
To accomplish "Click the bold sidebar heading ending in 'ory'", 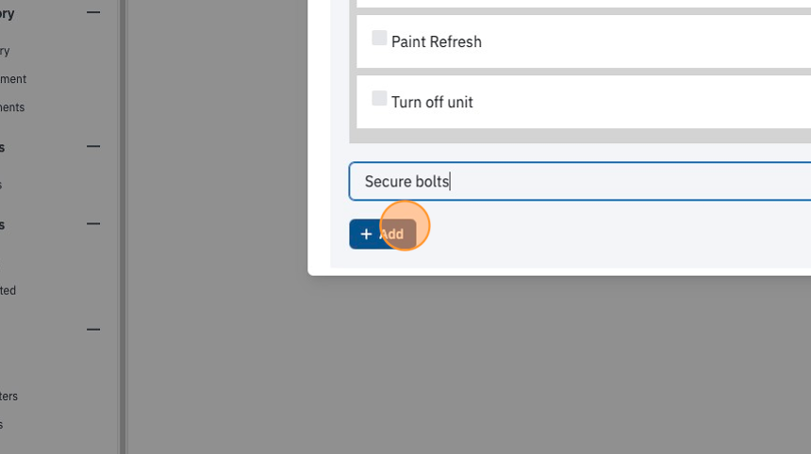I will coord(8,14).
